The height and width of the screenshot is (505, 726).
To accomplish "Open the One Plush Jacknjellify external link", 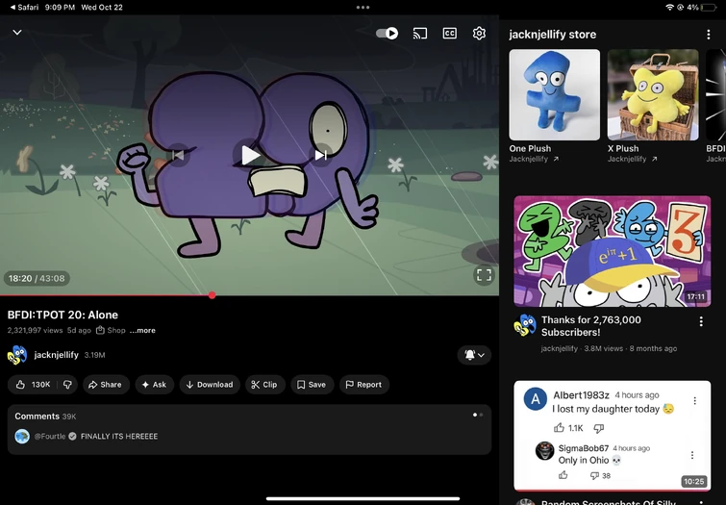I will 534,159.
